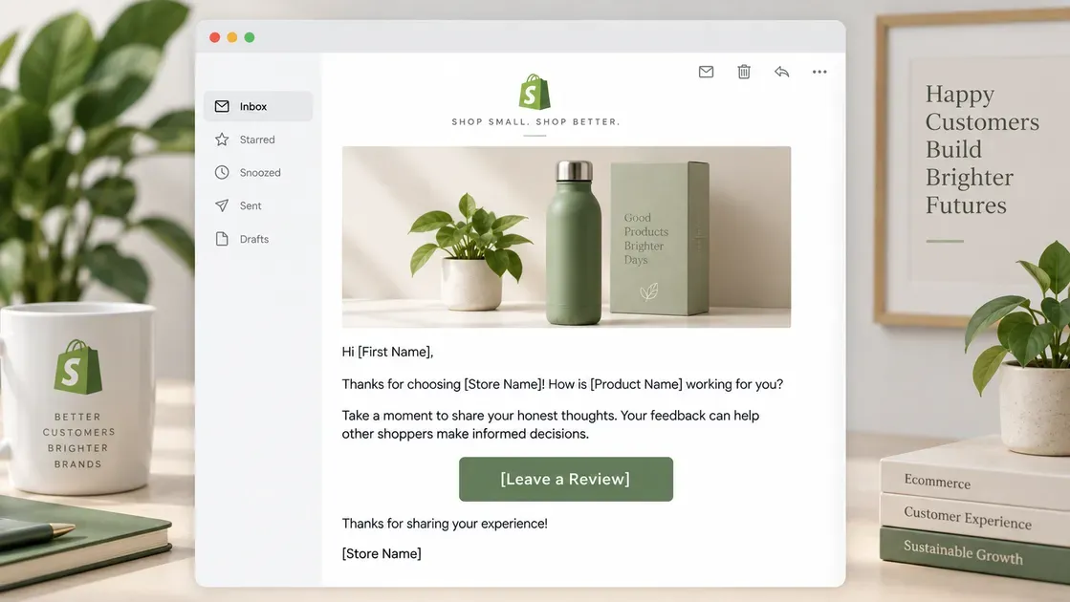Click the 'Thanks for choosing [Store Name]!' line
This screenshot has height=602, width=1070.
[562, 384]
